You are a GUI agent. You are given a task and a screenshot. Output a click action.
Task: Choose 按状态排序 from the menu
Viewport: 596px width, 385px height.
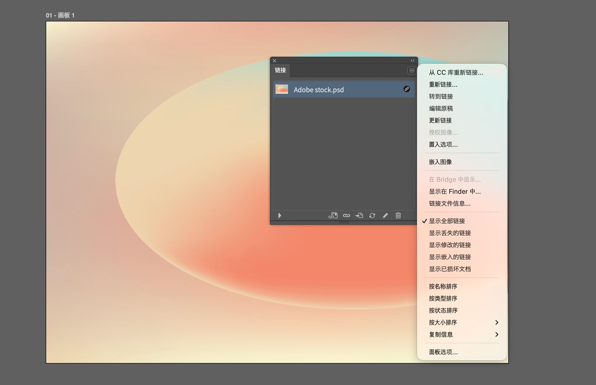[x=462, y=310]
